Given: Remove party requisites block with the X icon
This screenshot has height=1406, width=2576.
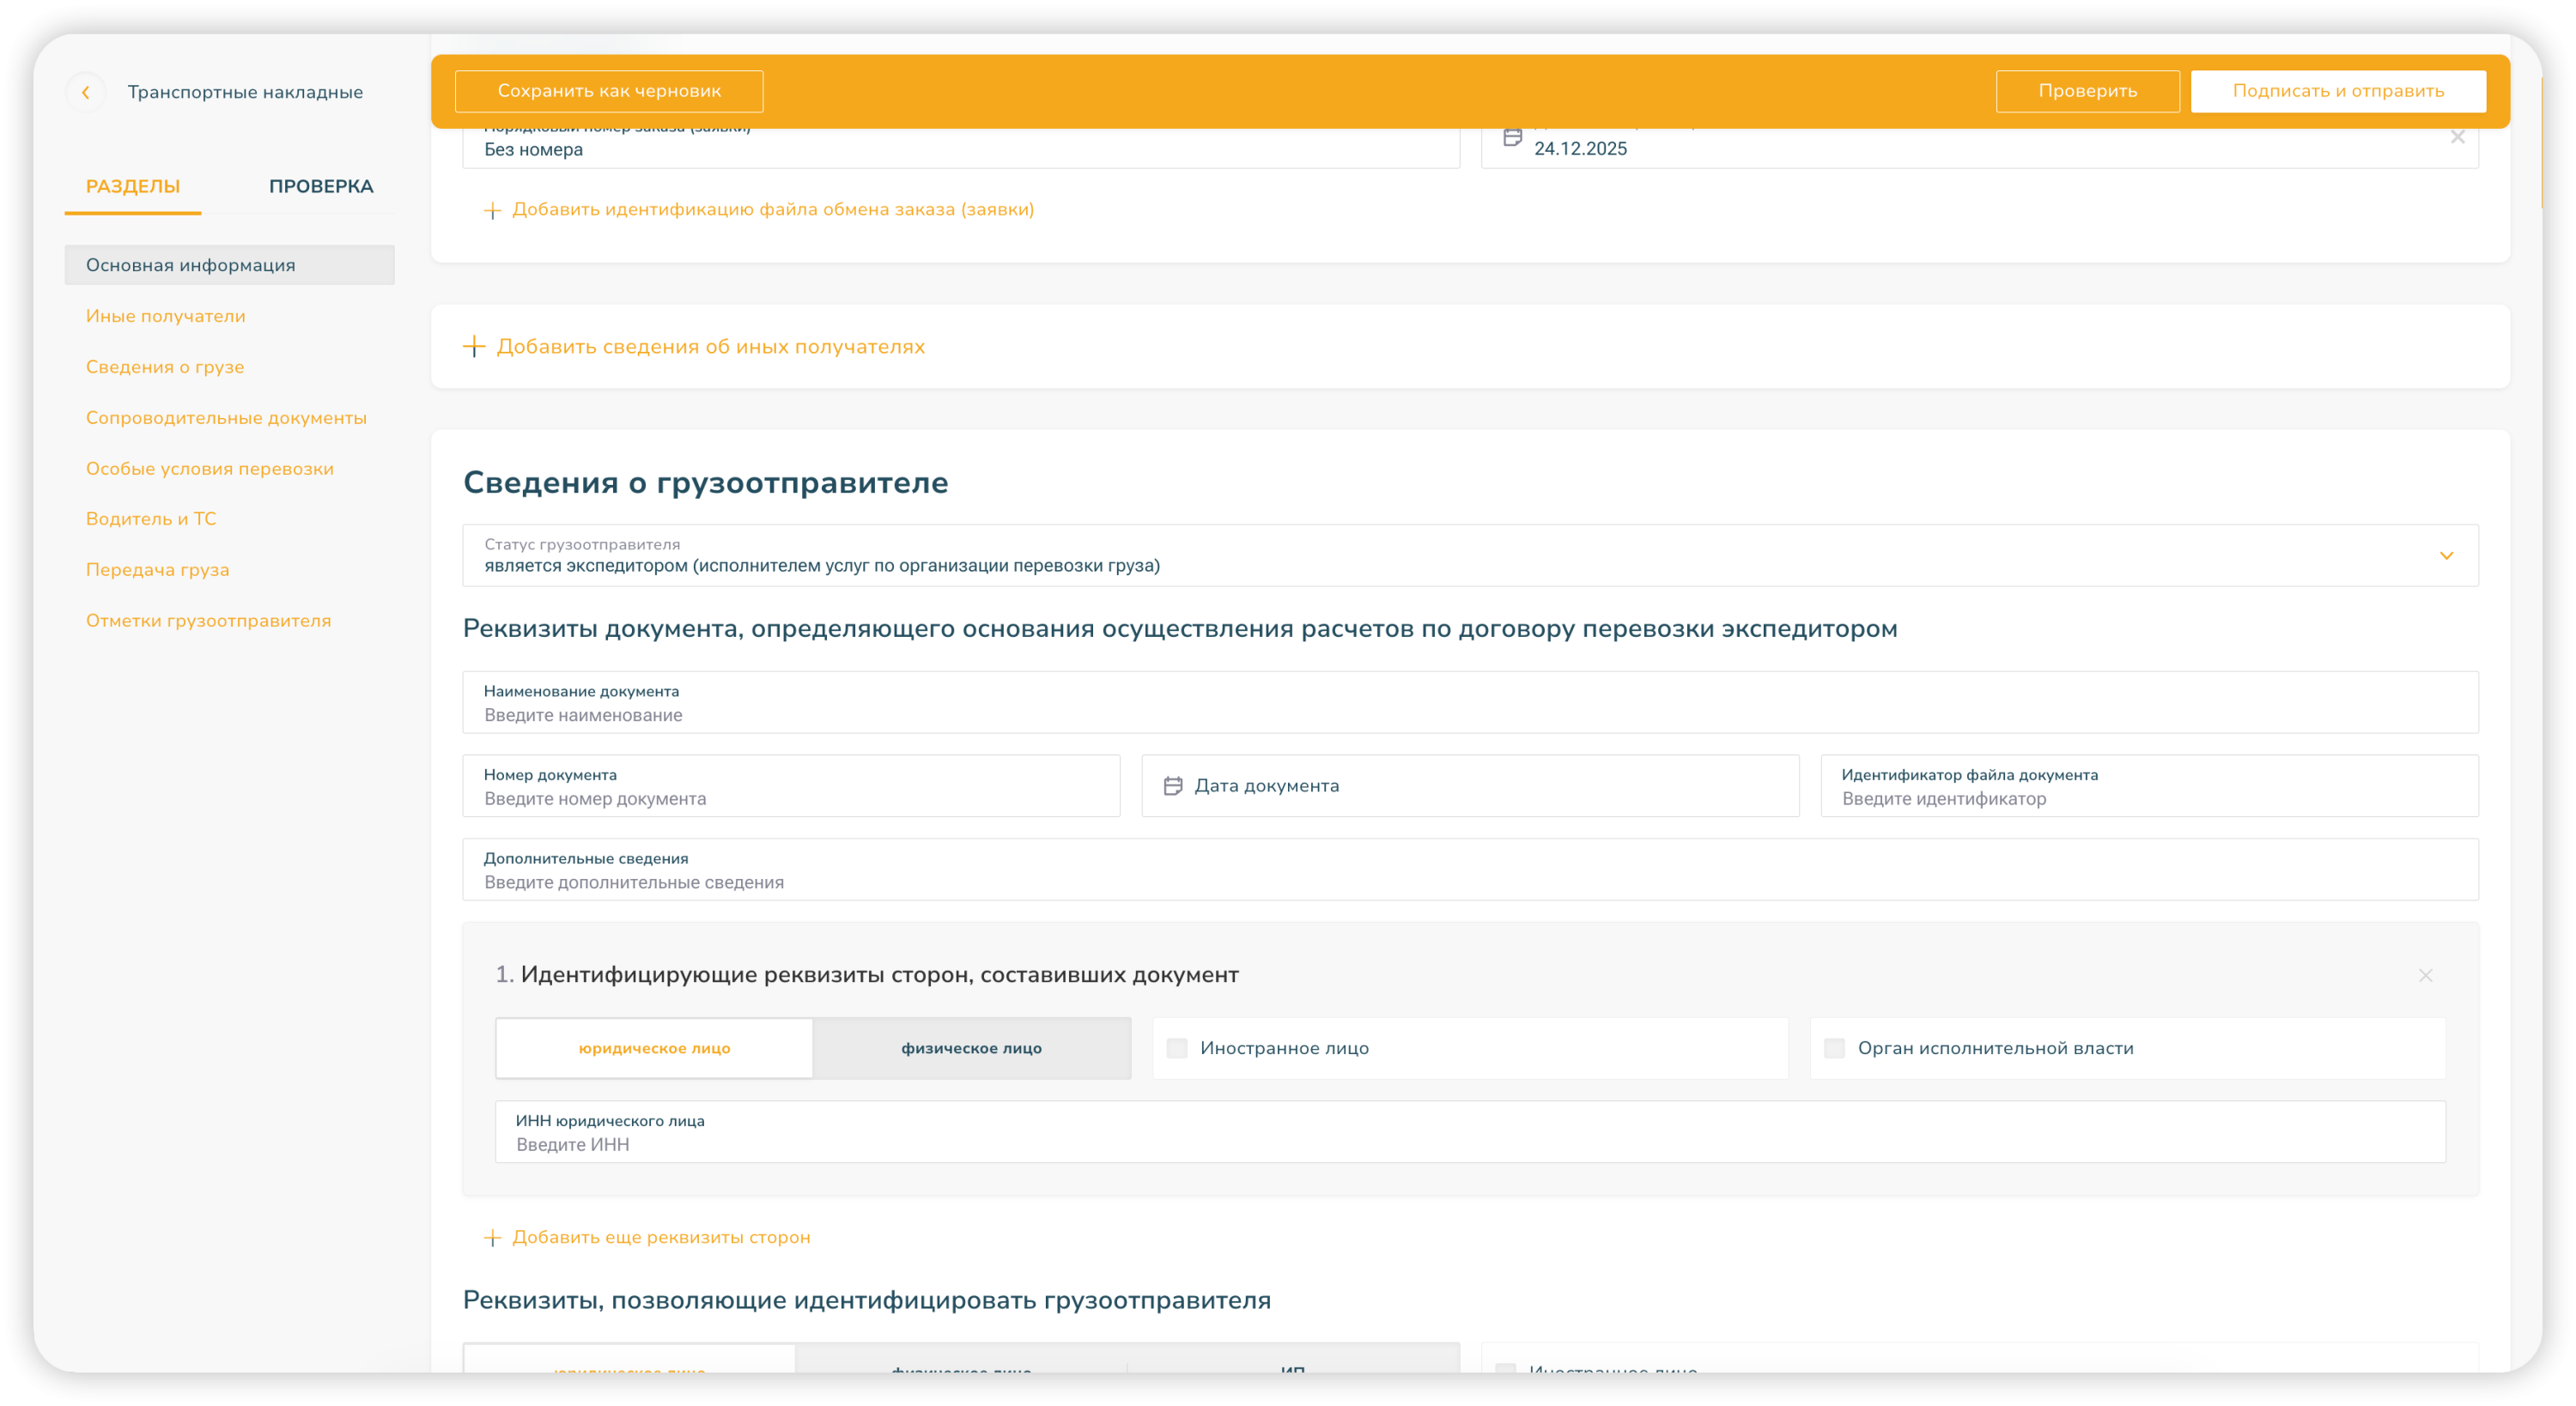Looking at the screenshot, I should click(2425, 975).
